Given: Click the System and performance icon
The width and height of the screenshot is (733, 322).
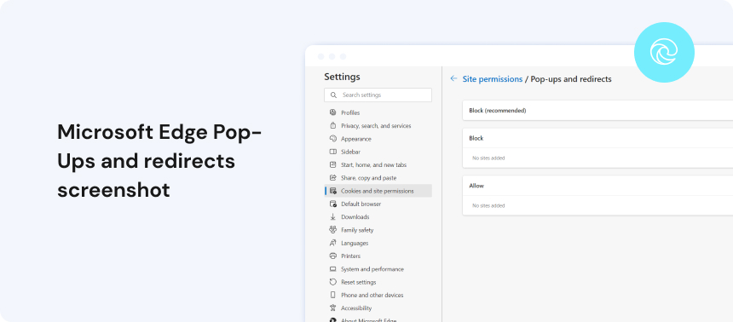Looking at the screenshot, I should click(x=333, y=269).
